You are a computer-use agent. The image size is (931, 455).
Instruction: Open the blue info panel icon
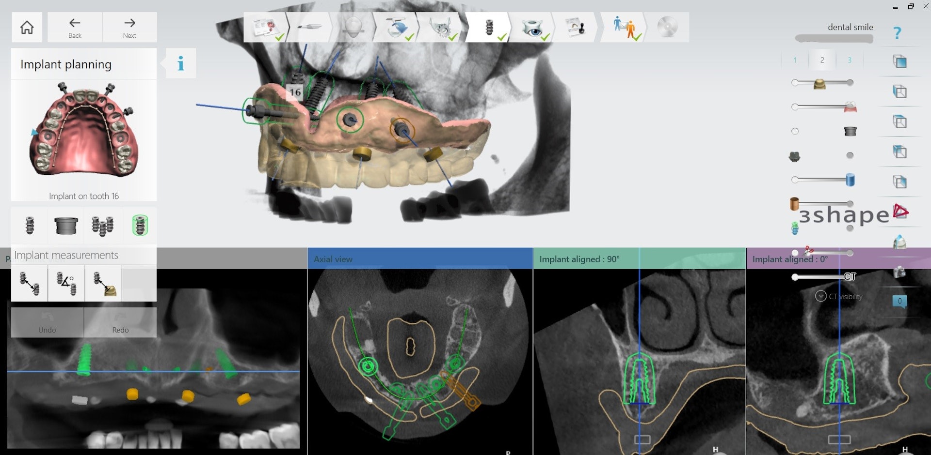[x=181, y=63]
